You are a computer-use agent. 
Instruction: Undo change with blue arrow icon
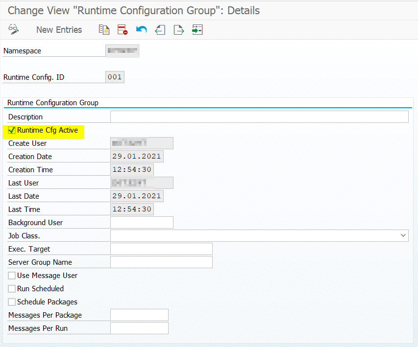click(141, 29)
